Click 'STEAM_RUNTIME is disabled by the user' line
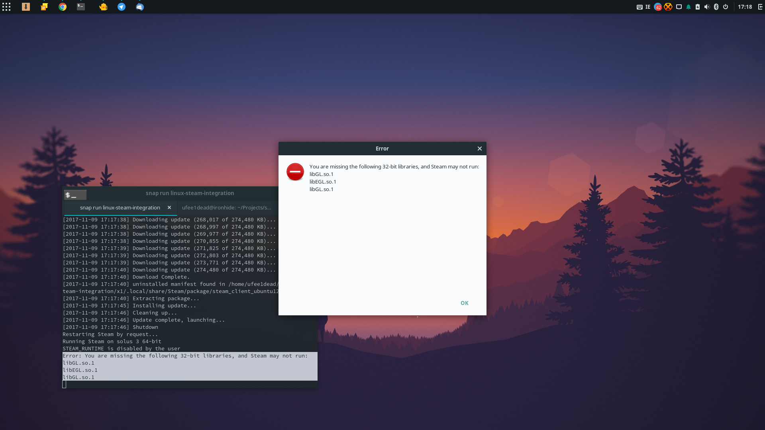765x430 pixels. [x=122, y=349]
